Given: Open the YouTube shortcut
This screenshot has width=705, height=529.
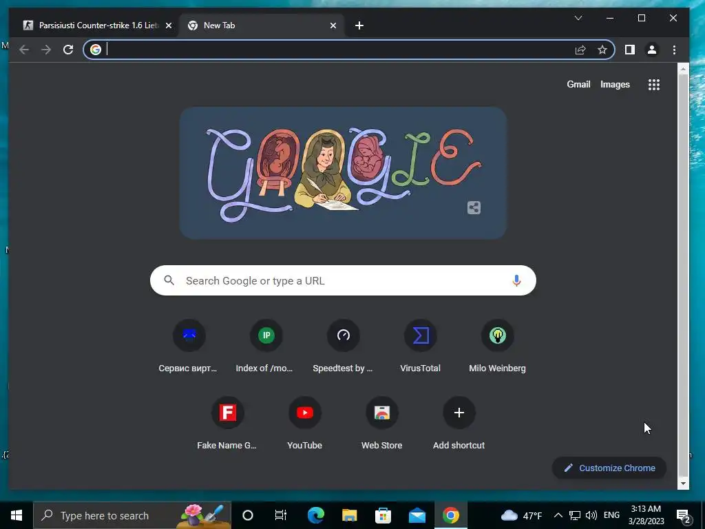Looking at the screenshot, I should (x=305, y=424).
